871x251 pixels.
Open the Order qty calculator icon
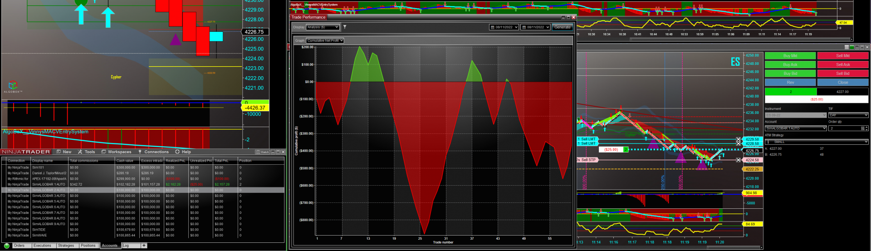(862, 128)
